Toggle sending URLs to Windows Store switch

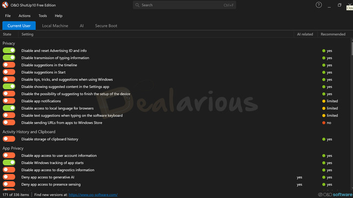9,123
